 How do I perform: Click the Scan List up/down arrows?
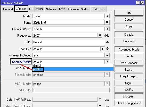107,49
